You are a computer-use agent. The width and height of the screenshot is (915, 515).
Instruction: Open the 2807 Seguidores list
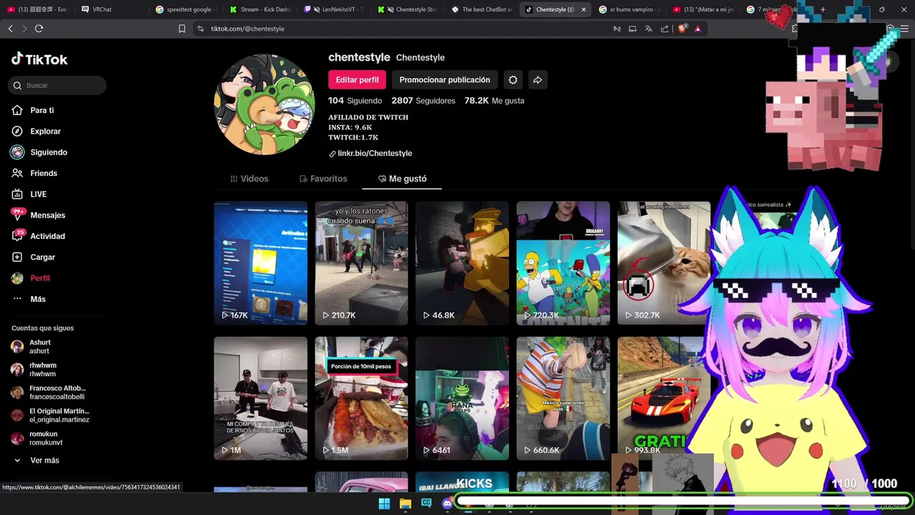(x=423, y=101)
